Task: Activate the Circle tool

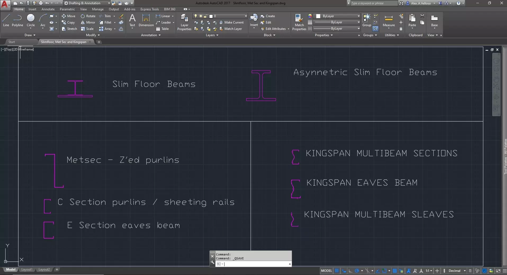Action: [31, 21]
